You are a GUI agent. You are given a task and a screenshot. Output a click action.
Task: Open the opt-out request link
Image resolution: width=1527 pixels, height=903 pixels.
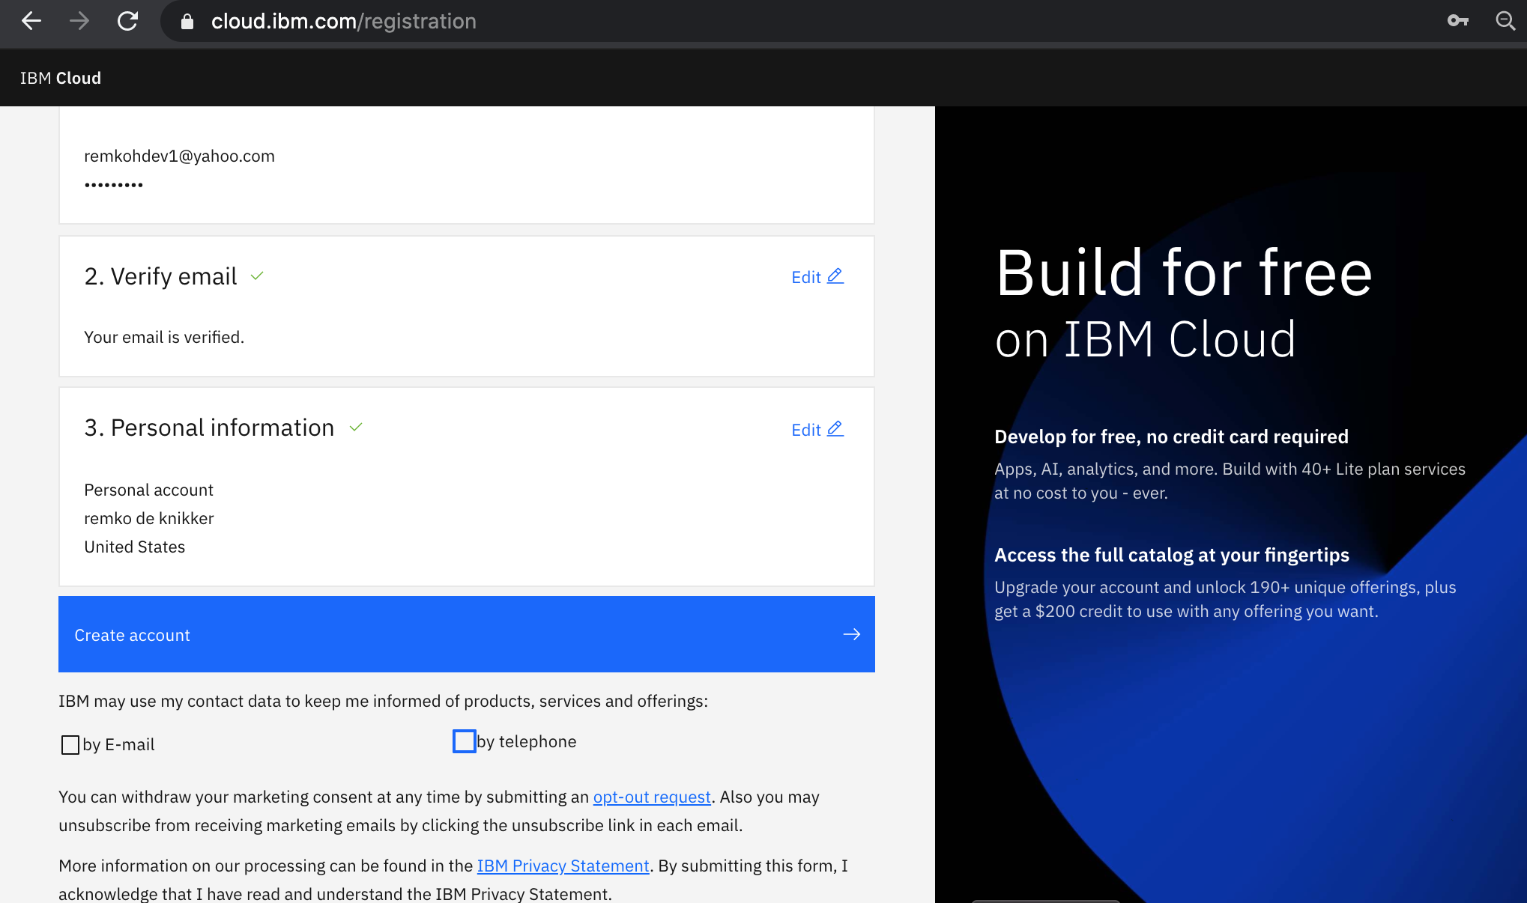point(651,797)
